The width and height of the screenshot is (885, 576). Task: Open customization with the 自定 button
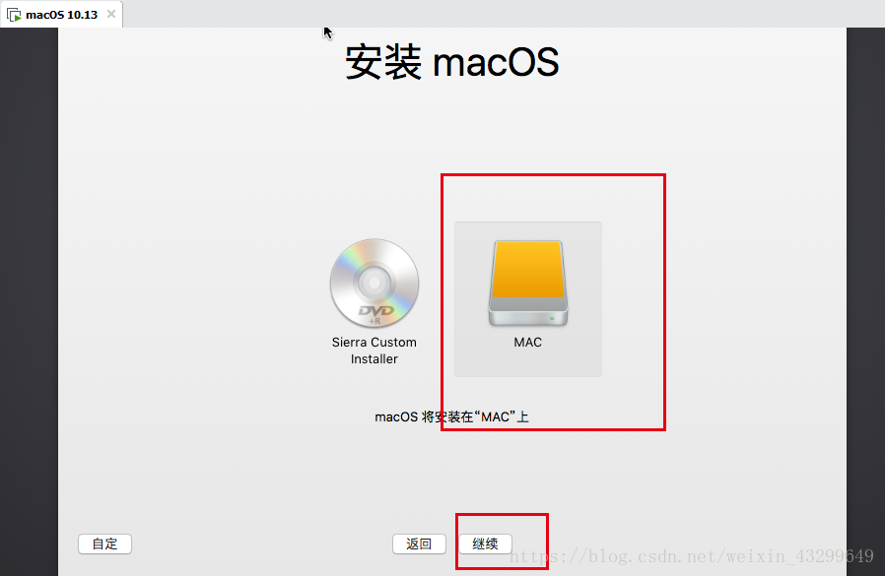pos(105,544)
